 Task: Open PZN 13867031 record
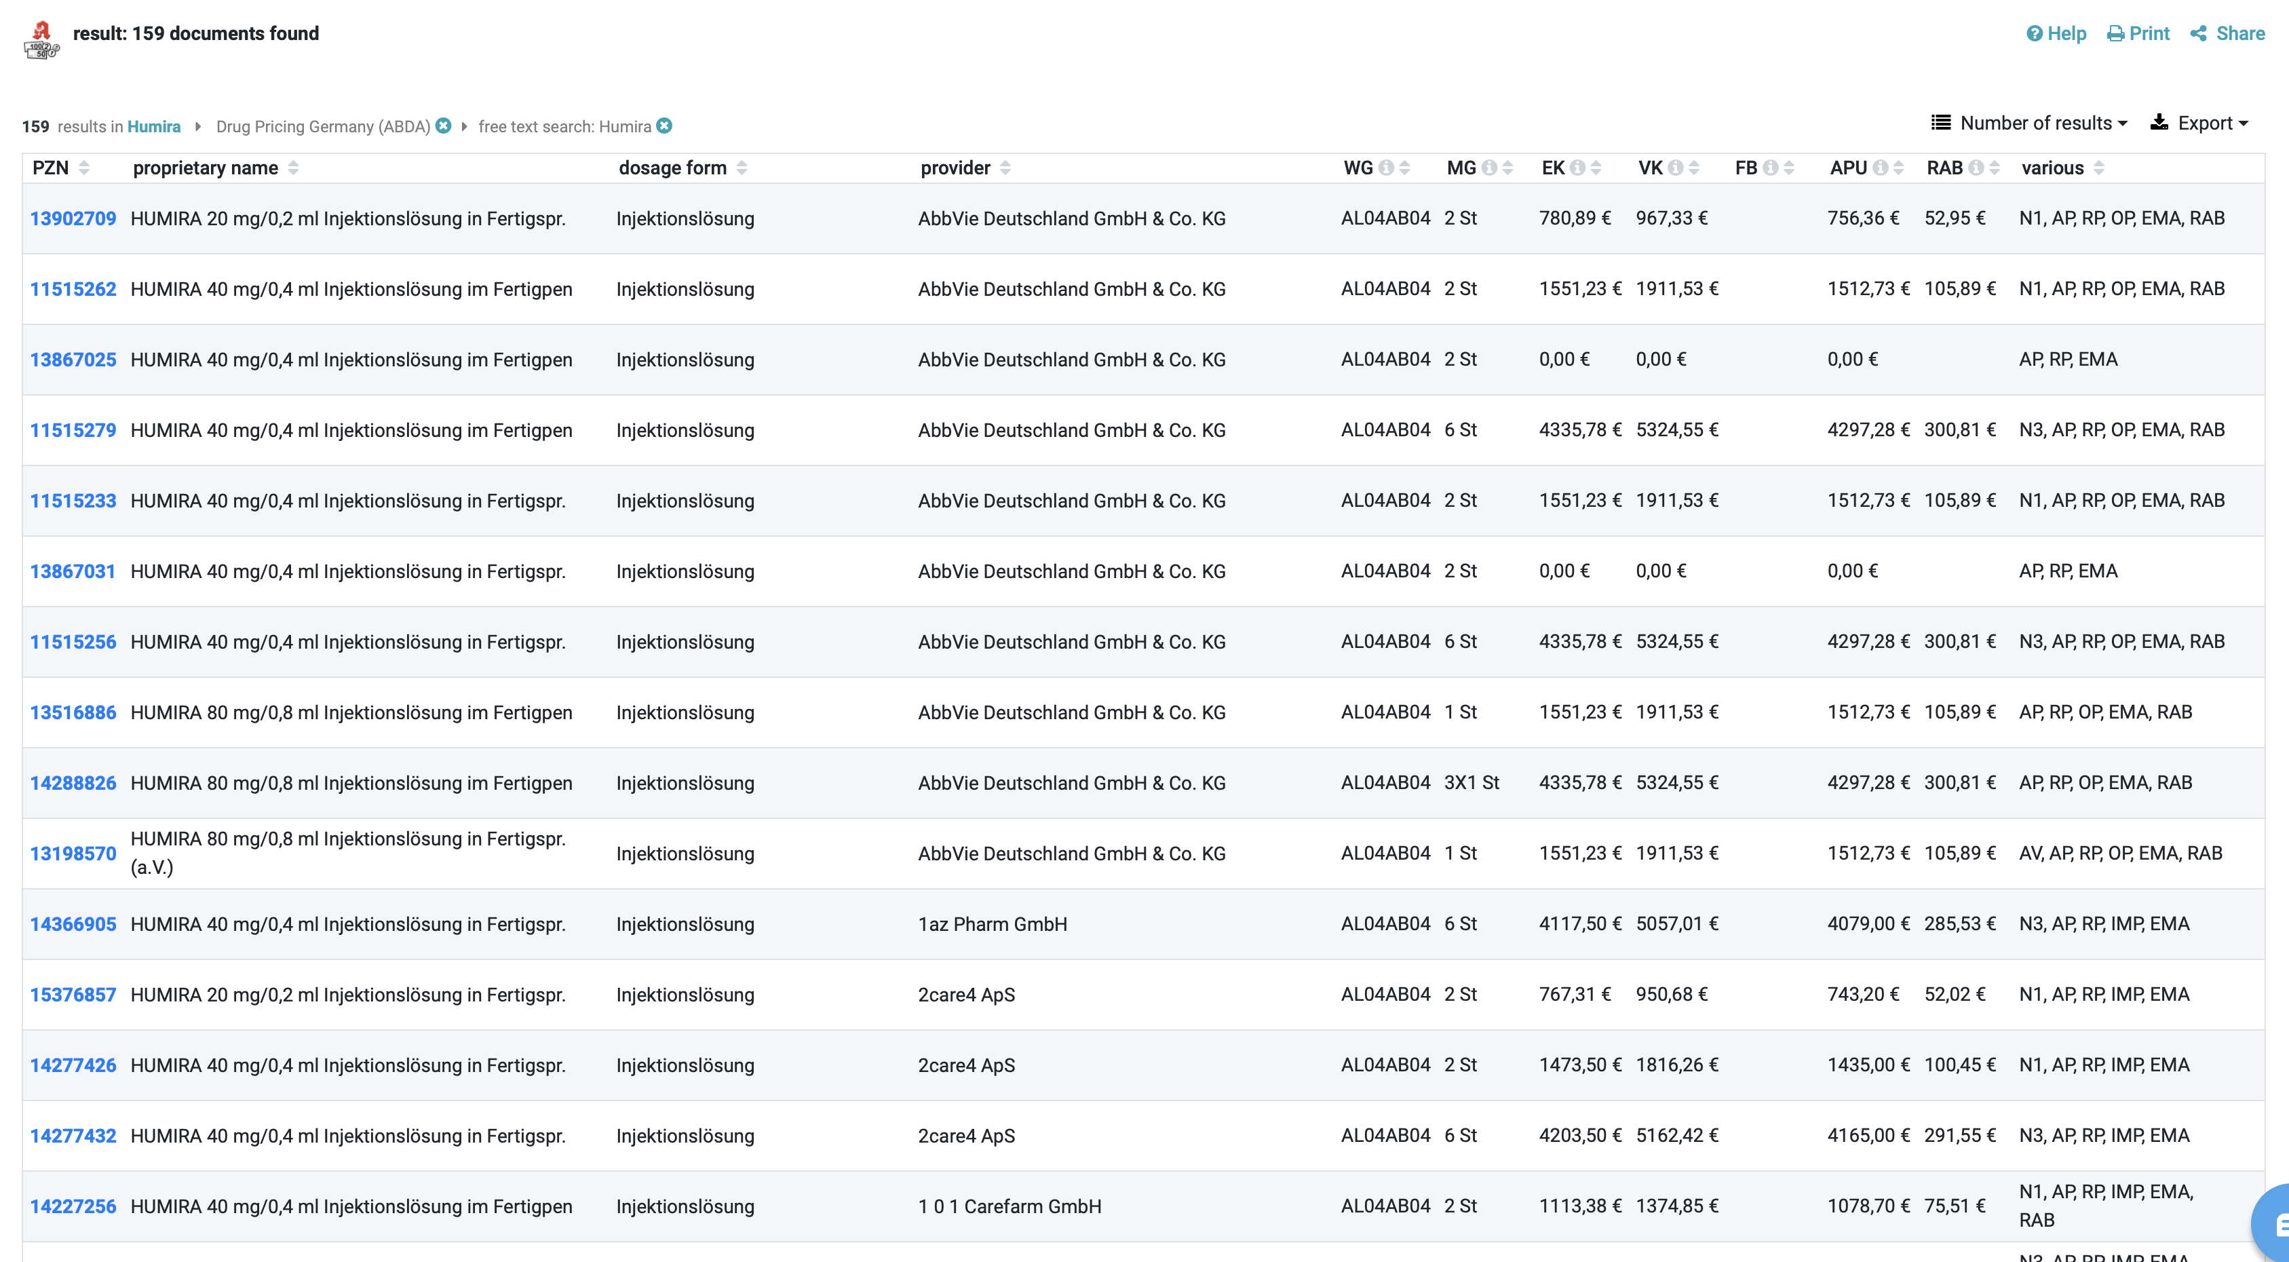pyautogui.click(x=73, y=571)
